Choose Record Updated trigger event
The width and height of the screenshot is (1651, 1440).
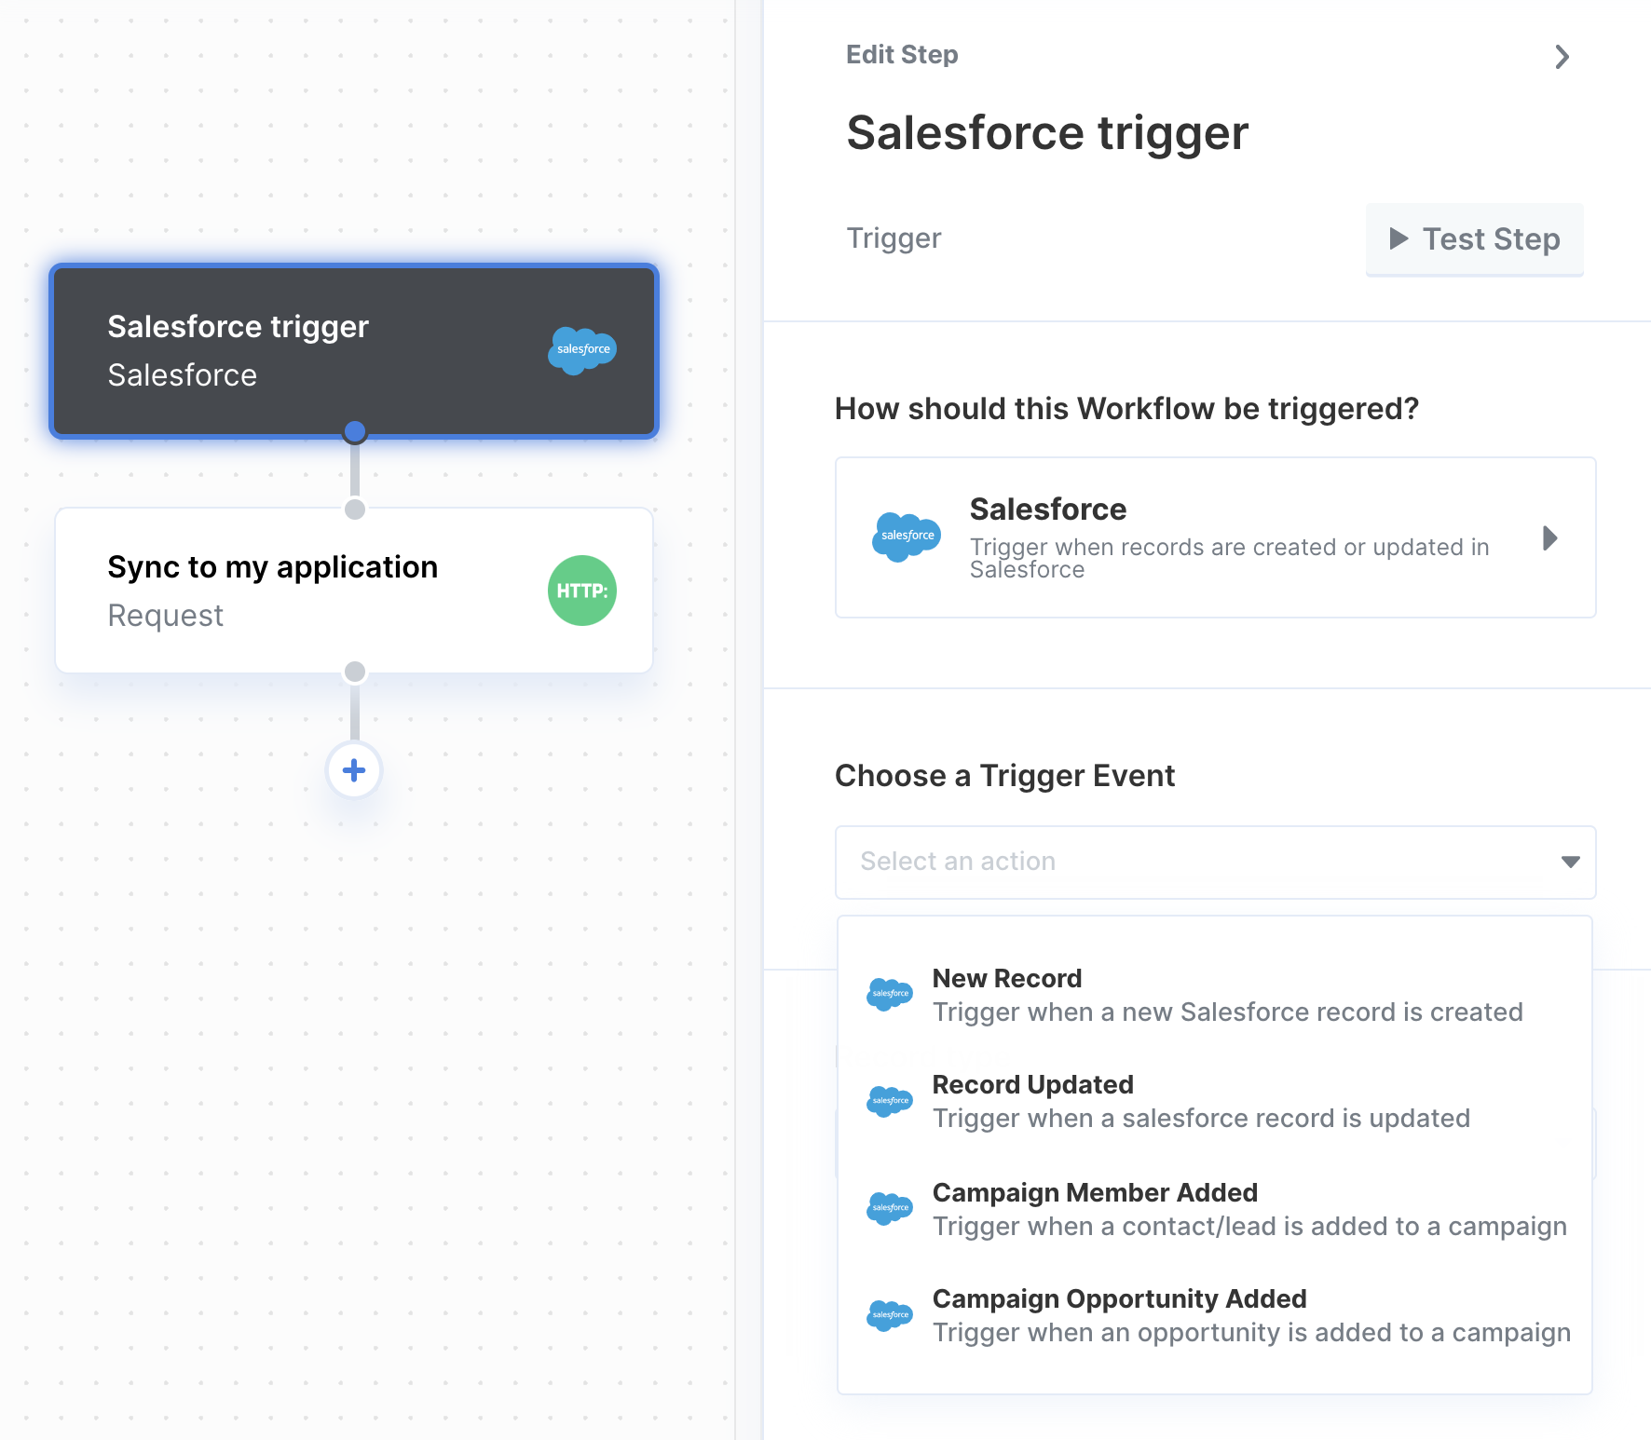tap(1215, 1101)
